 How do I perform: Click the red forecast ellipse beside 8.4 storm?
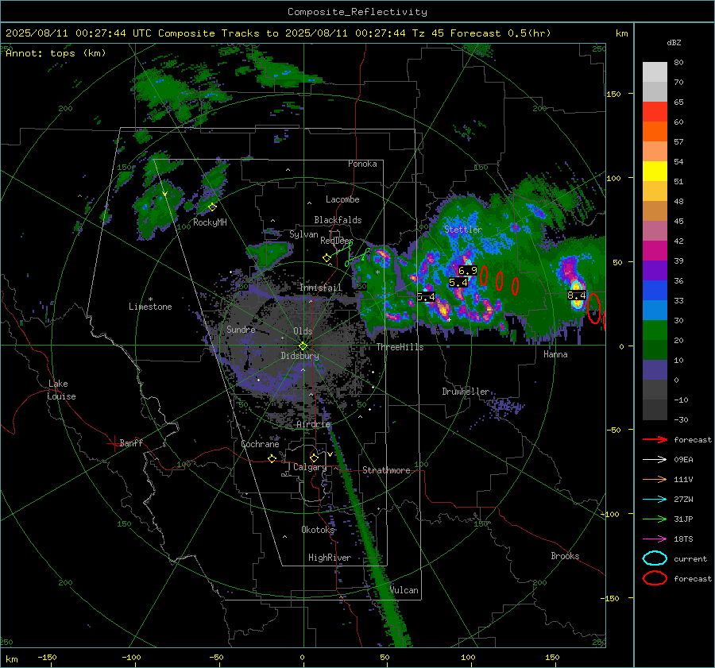tap(593, 309)
